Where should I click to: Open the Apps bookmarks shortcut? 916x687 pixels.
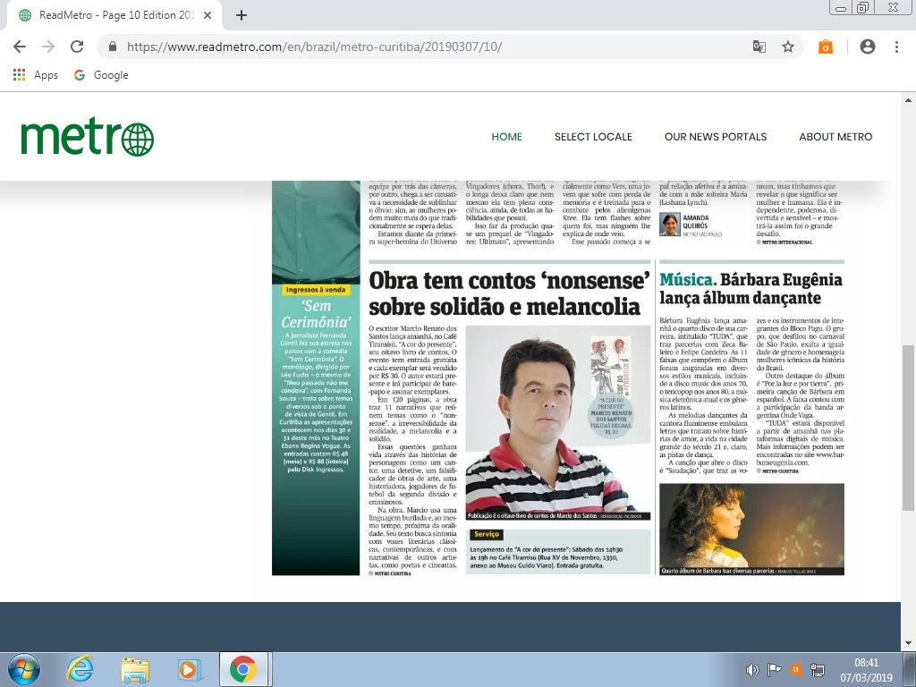pyautogui.click(x=36, y=75)
